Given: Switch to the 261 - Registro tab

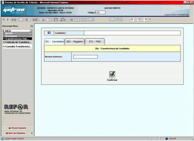Looking at the screenshot, I should tap(75, 41).
